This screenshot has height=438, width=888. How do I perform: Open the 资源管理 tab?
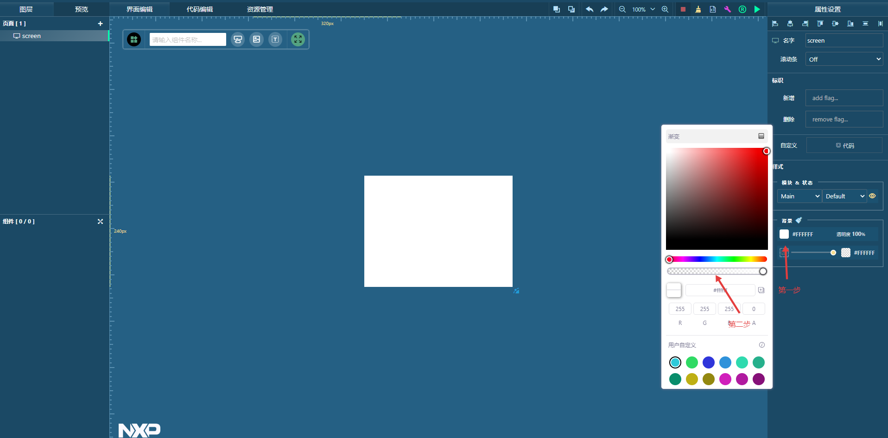(x=260, y=9)
